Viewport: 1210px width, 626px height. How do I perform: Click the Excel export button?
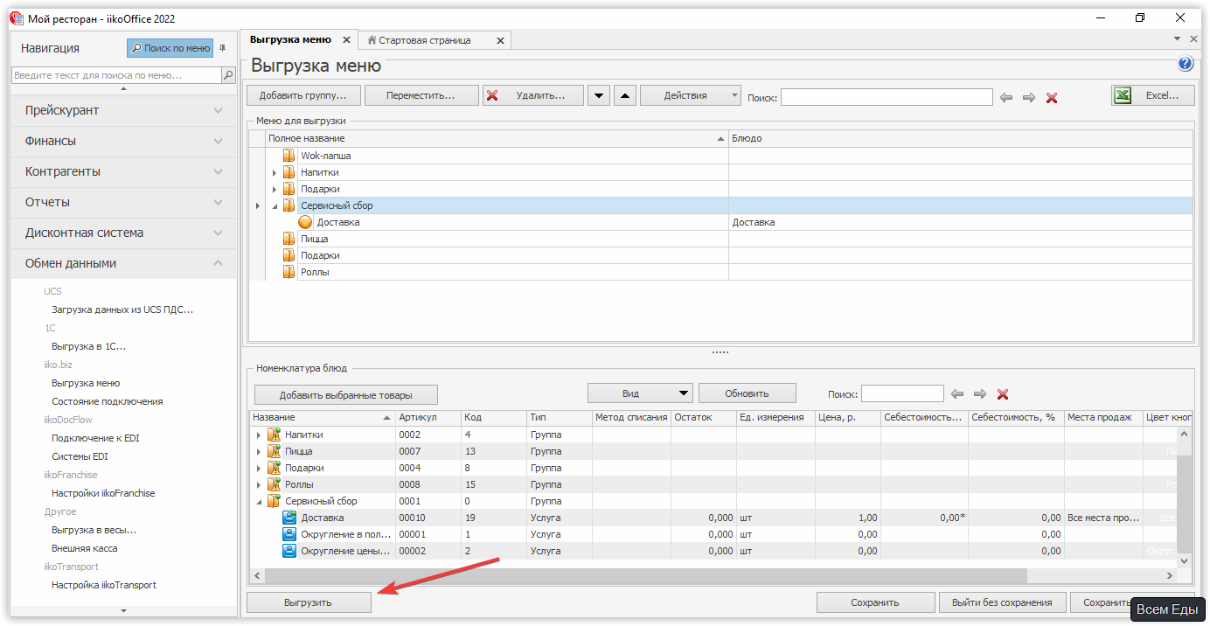(x=1152, y=95)
